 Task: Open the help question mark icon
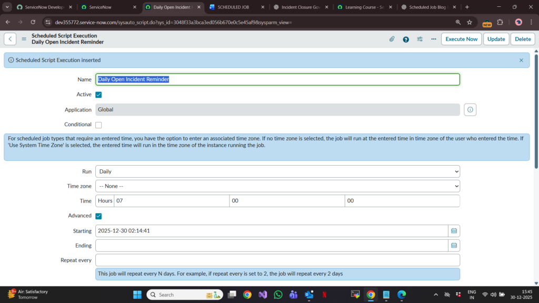coord(406,39)
